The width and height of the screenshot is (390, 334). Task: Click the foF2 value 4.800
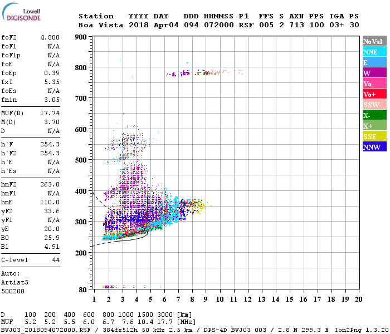click(50, 37)
